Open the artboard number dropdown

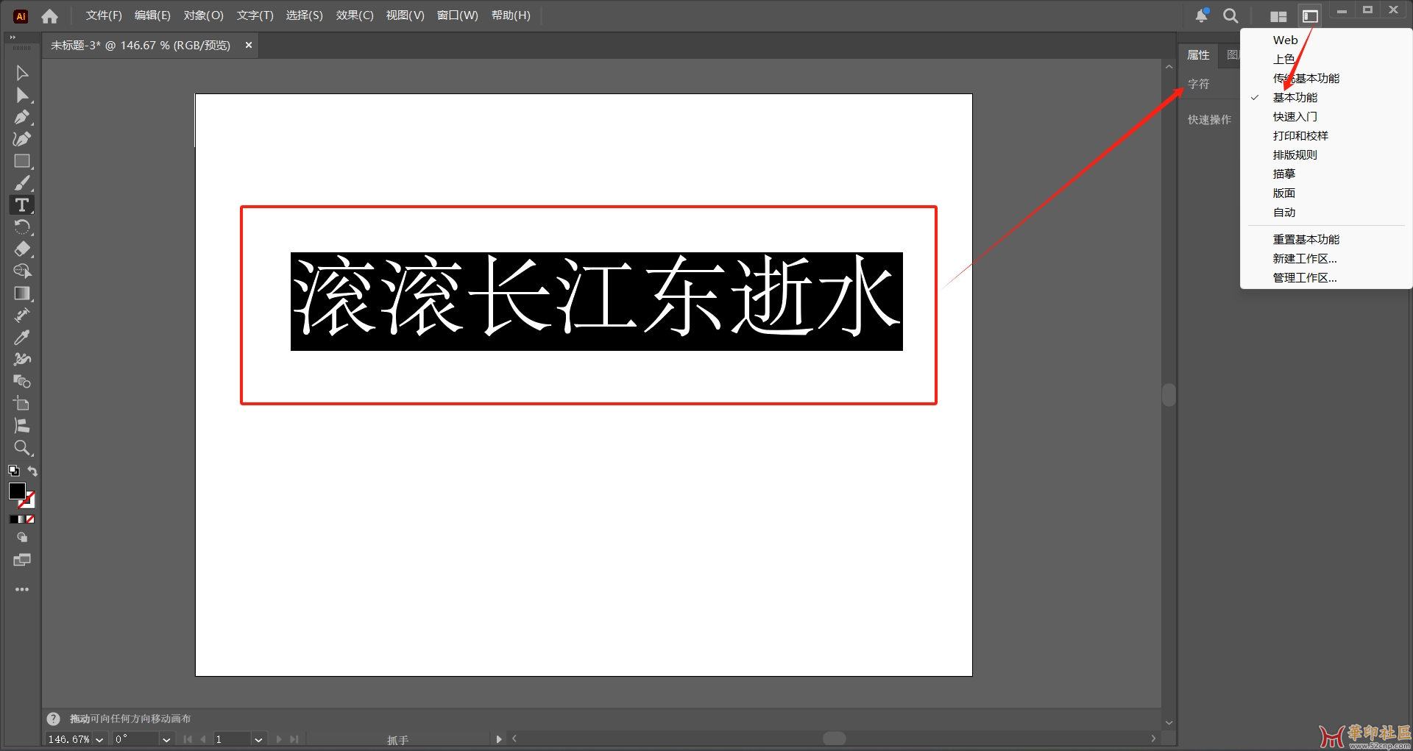click(258, 739)
